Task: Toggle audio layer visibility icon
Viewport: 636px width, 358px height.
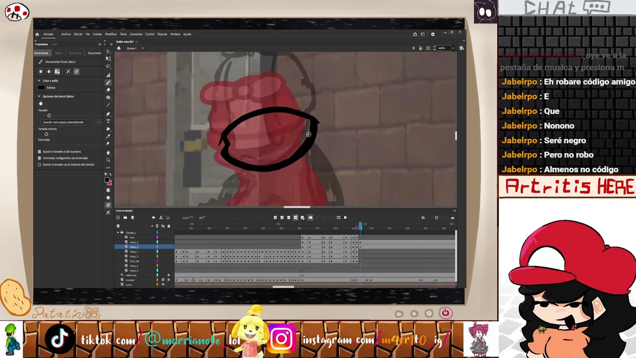Action: click(x=163, y=284)
